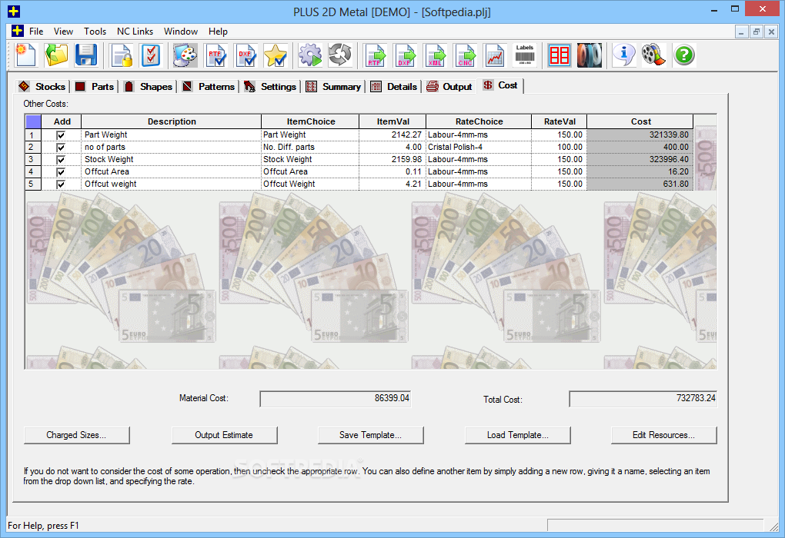Create a new job with the blank page icon
This screenshot has width=785, height=538.
tap(25, 55)
